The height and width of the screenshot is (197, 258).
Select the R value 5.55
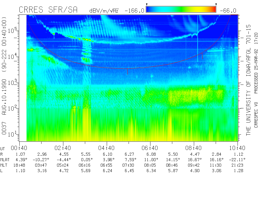click(x=85, y=154)
